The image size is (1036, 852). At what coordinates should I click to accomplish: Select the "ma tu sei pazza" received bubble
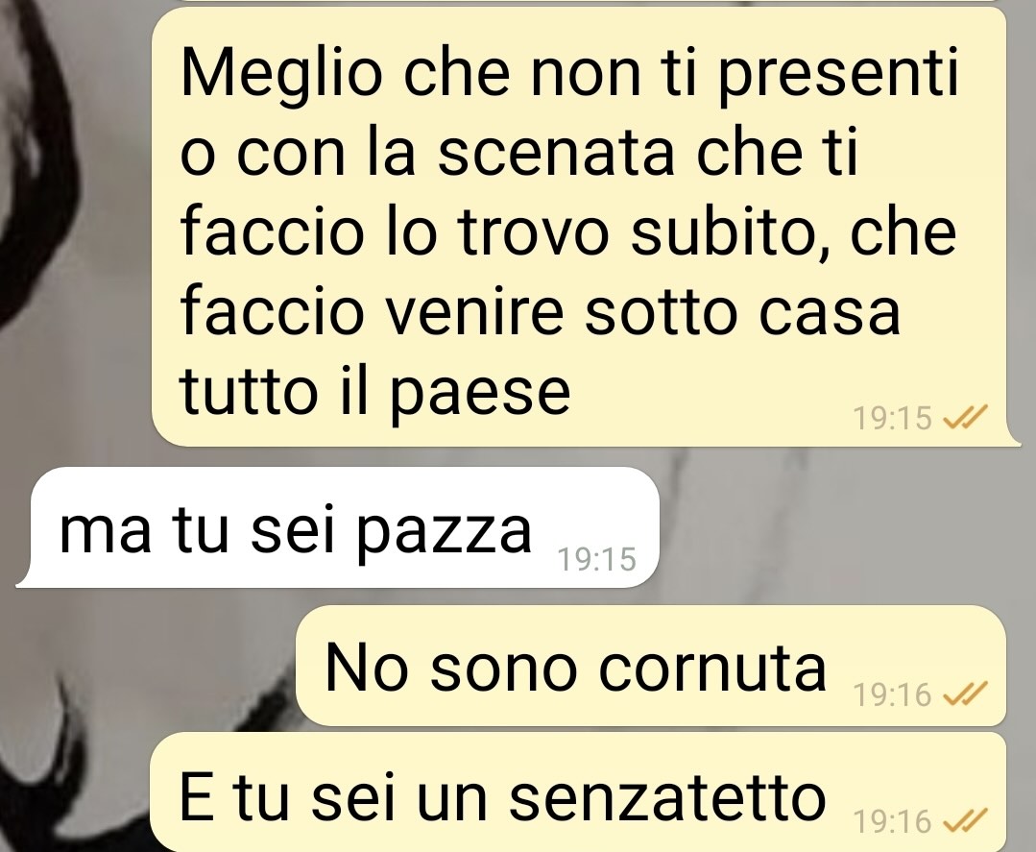pyautogui.click(x=337, y=526)
